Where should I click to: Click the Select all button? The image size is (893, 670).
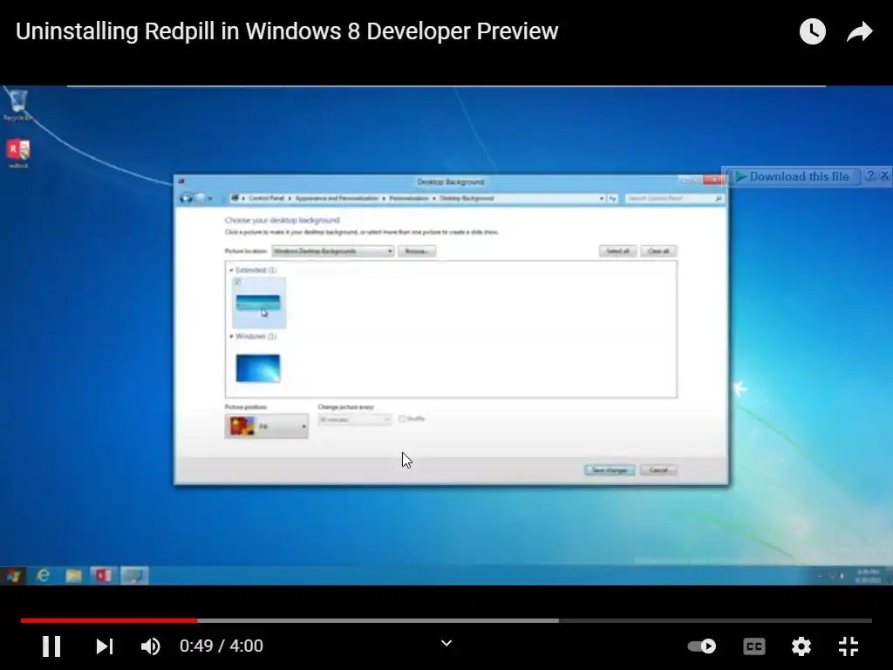(617, 251)
